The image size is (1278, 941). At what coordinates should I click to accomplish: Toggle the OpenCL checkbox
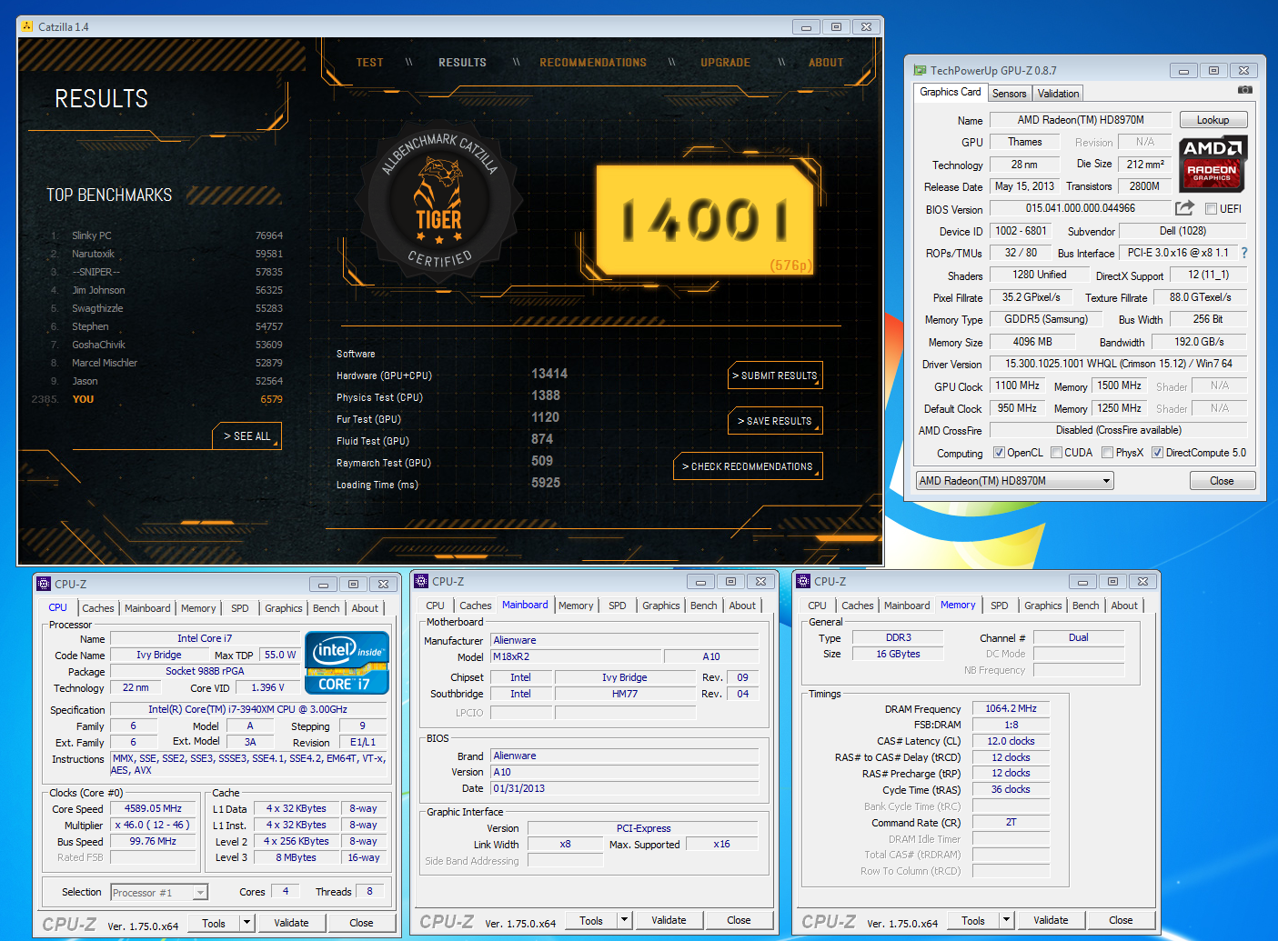tap(999, 453)
